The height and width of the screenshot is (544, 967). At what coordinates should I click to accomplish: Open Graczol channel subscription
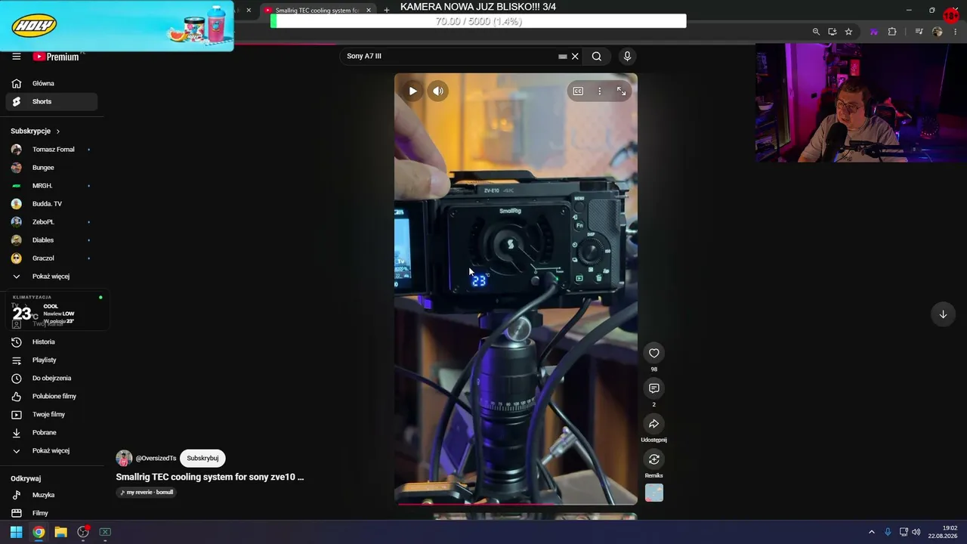pyautogui.click(x=52, y=258)
